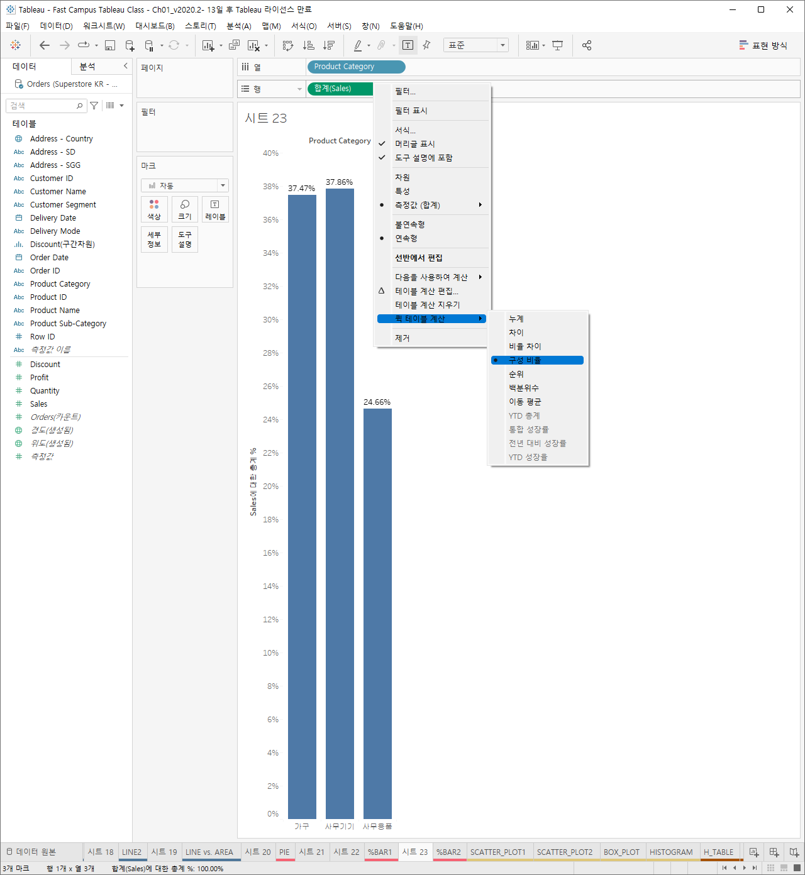Click the data pane search field
Image resolution: width=805 pixels, height=875 pixels.
pyautogui.click(x=46, y=106)
